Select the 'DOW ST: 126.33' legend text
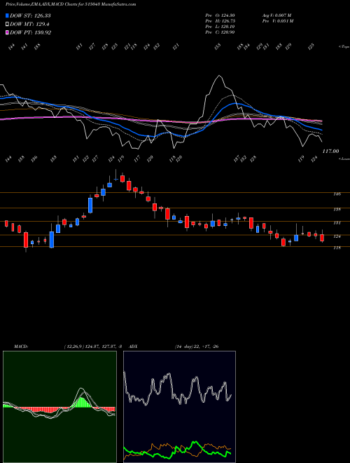The height and width of the screenshot is (463, 350). click(30, 15)
